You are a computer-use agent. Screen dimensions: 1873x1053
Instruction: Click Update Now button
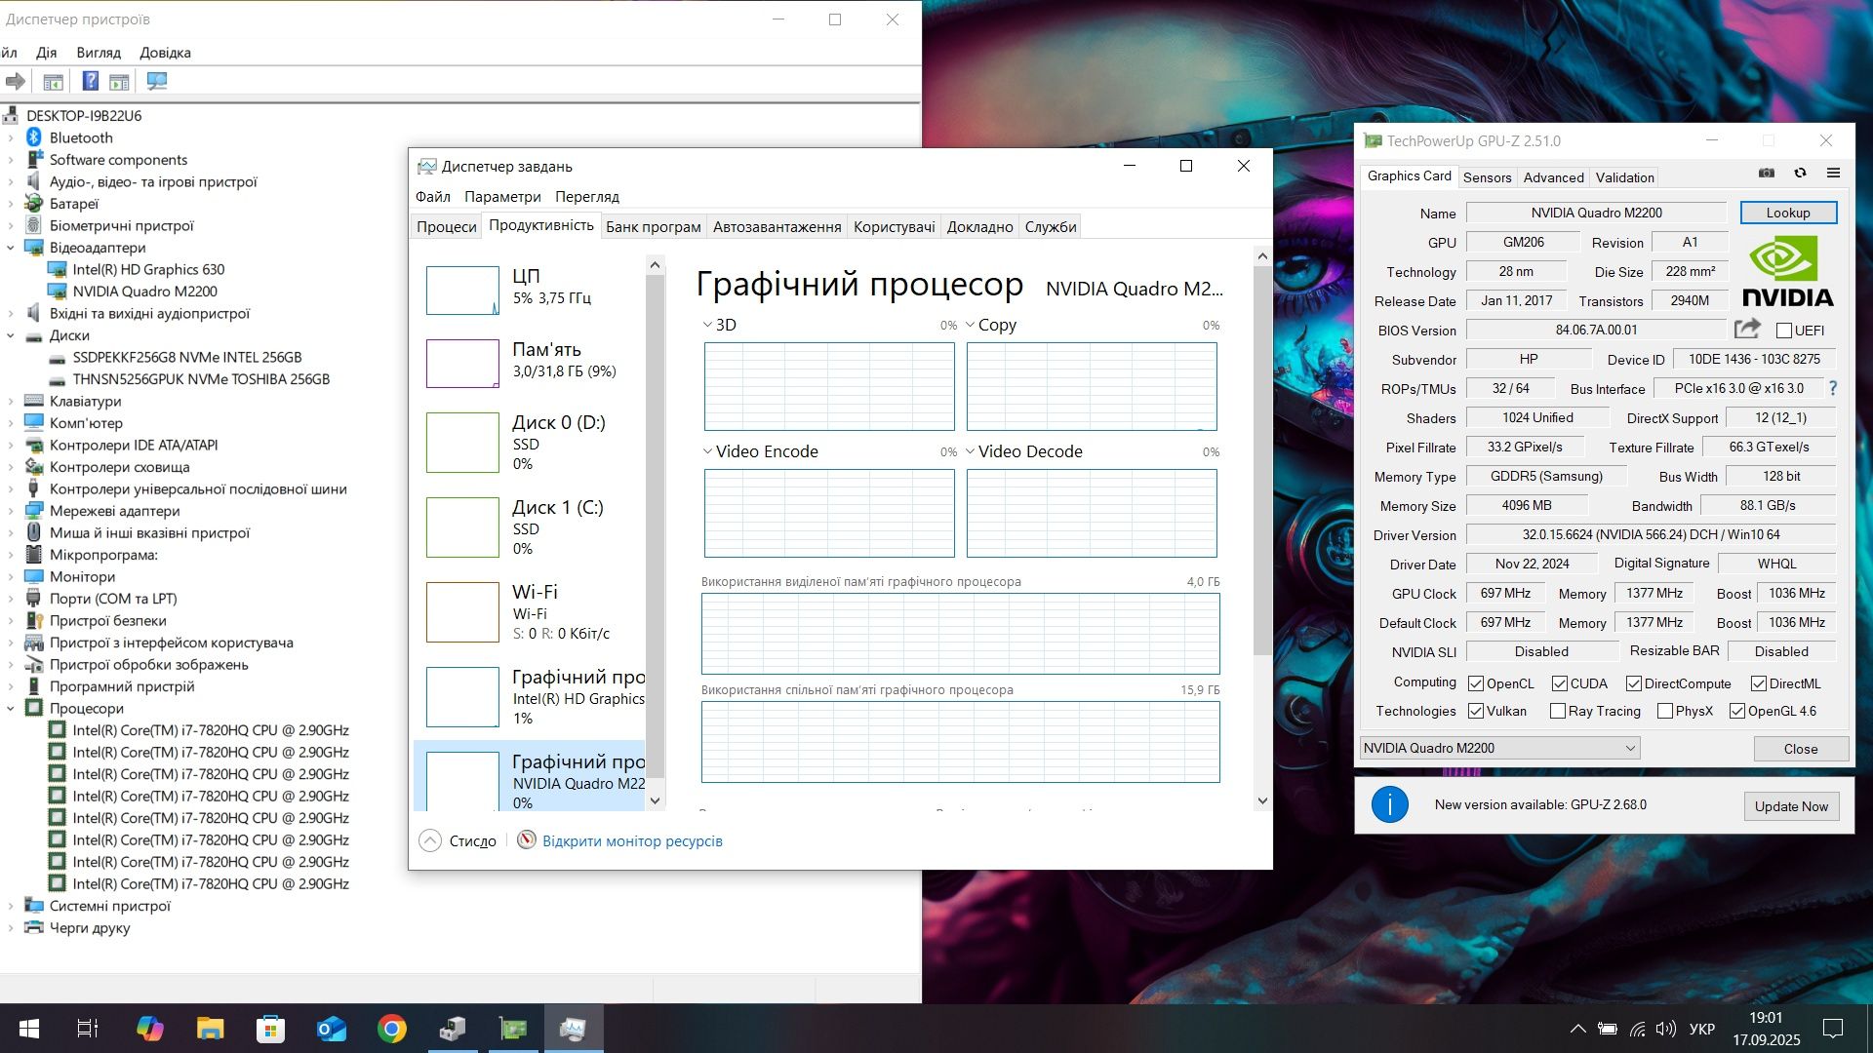coord(1791,806)
